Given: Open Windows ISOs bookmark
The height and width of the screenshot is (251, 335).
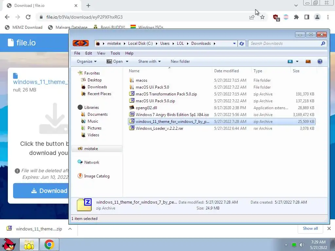Looking at the screenshot, I should (147, 27).
